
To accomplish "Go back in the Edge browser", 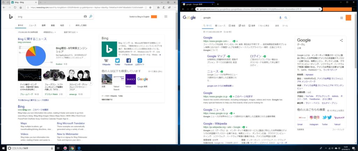I will tap(4, 7).
